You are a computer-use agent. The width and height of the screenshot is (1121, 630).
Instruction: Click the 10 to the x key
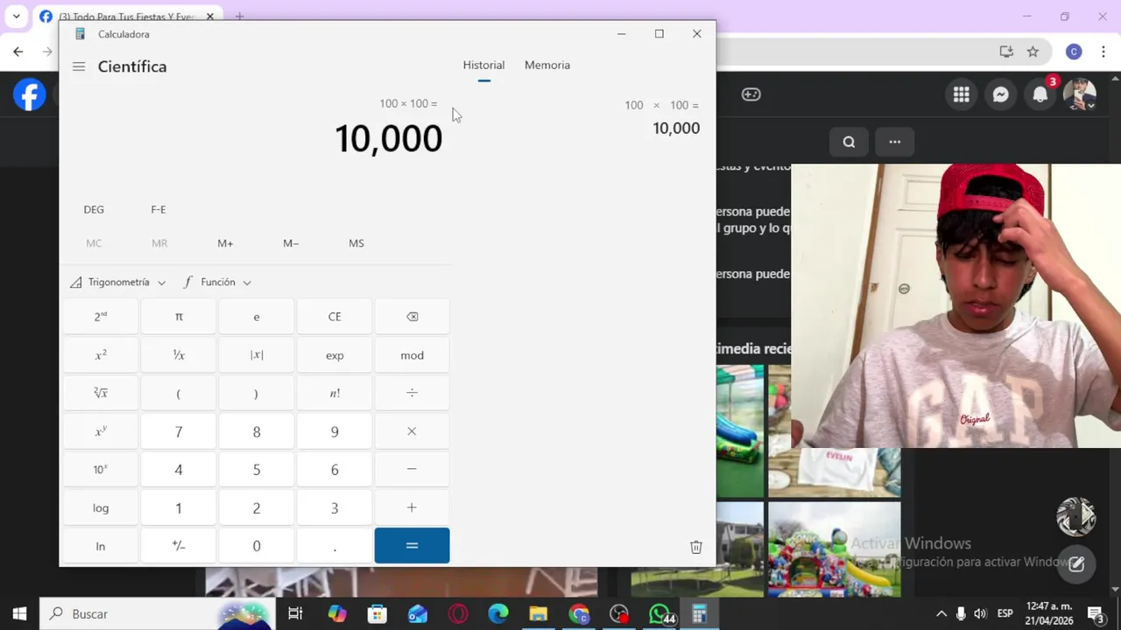pyautogui.click(x=101, y=469)
